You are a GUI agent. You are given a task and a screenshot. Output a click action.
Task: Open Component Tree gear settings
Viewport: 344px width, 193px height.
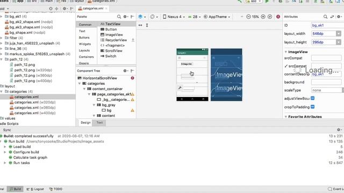(125, 71)
